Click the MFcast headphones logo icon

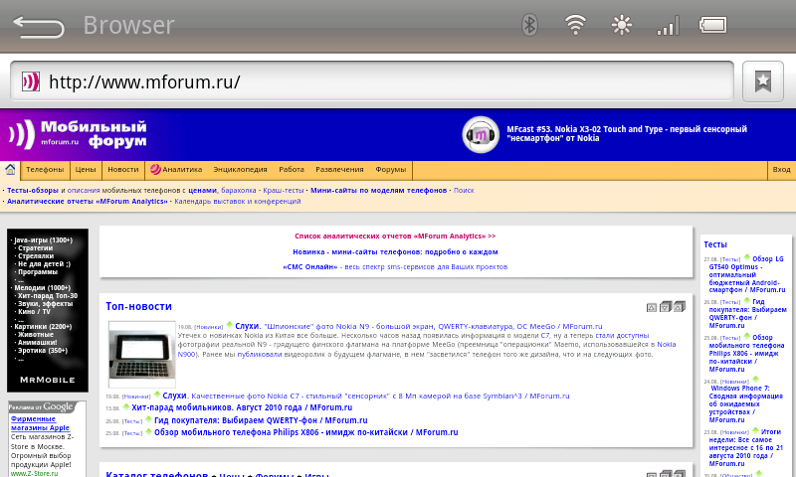tap(482, 135)
